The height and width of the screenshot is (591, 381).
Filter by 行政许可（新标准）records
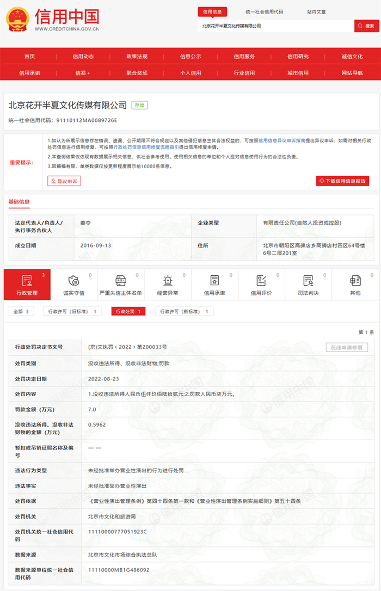184,311
